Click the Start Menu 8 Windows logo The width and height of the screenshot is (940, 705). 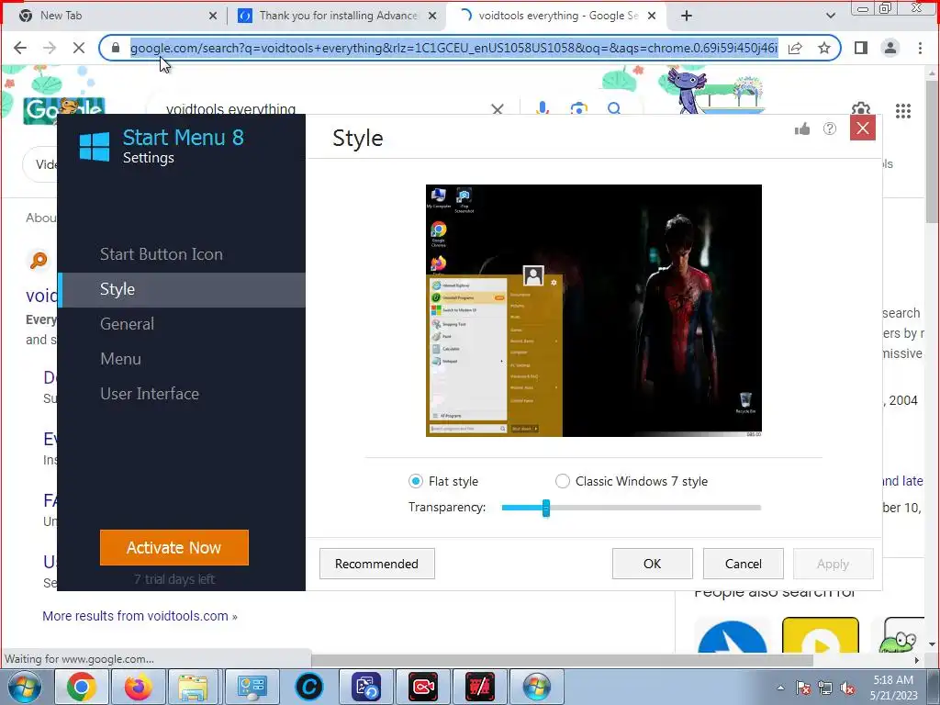95,147
